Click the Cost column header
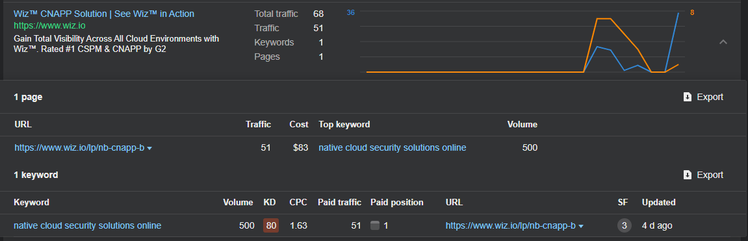 [x=299, y=125]
